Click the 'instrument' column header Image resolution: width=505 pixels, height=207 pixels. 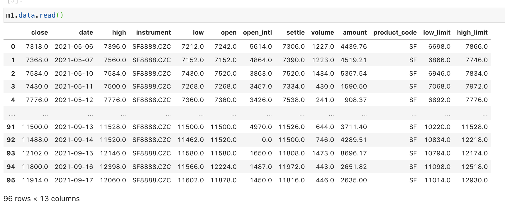tap(153, 33)
